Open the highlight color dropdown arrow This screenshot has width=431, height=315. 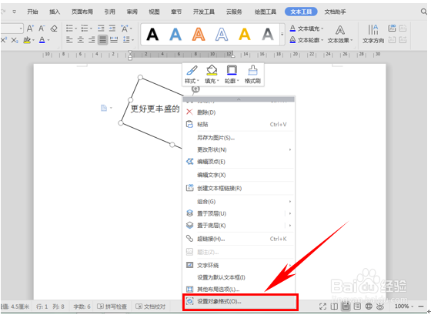[33, 41]
